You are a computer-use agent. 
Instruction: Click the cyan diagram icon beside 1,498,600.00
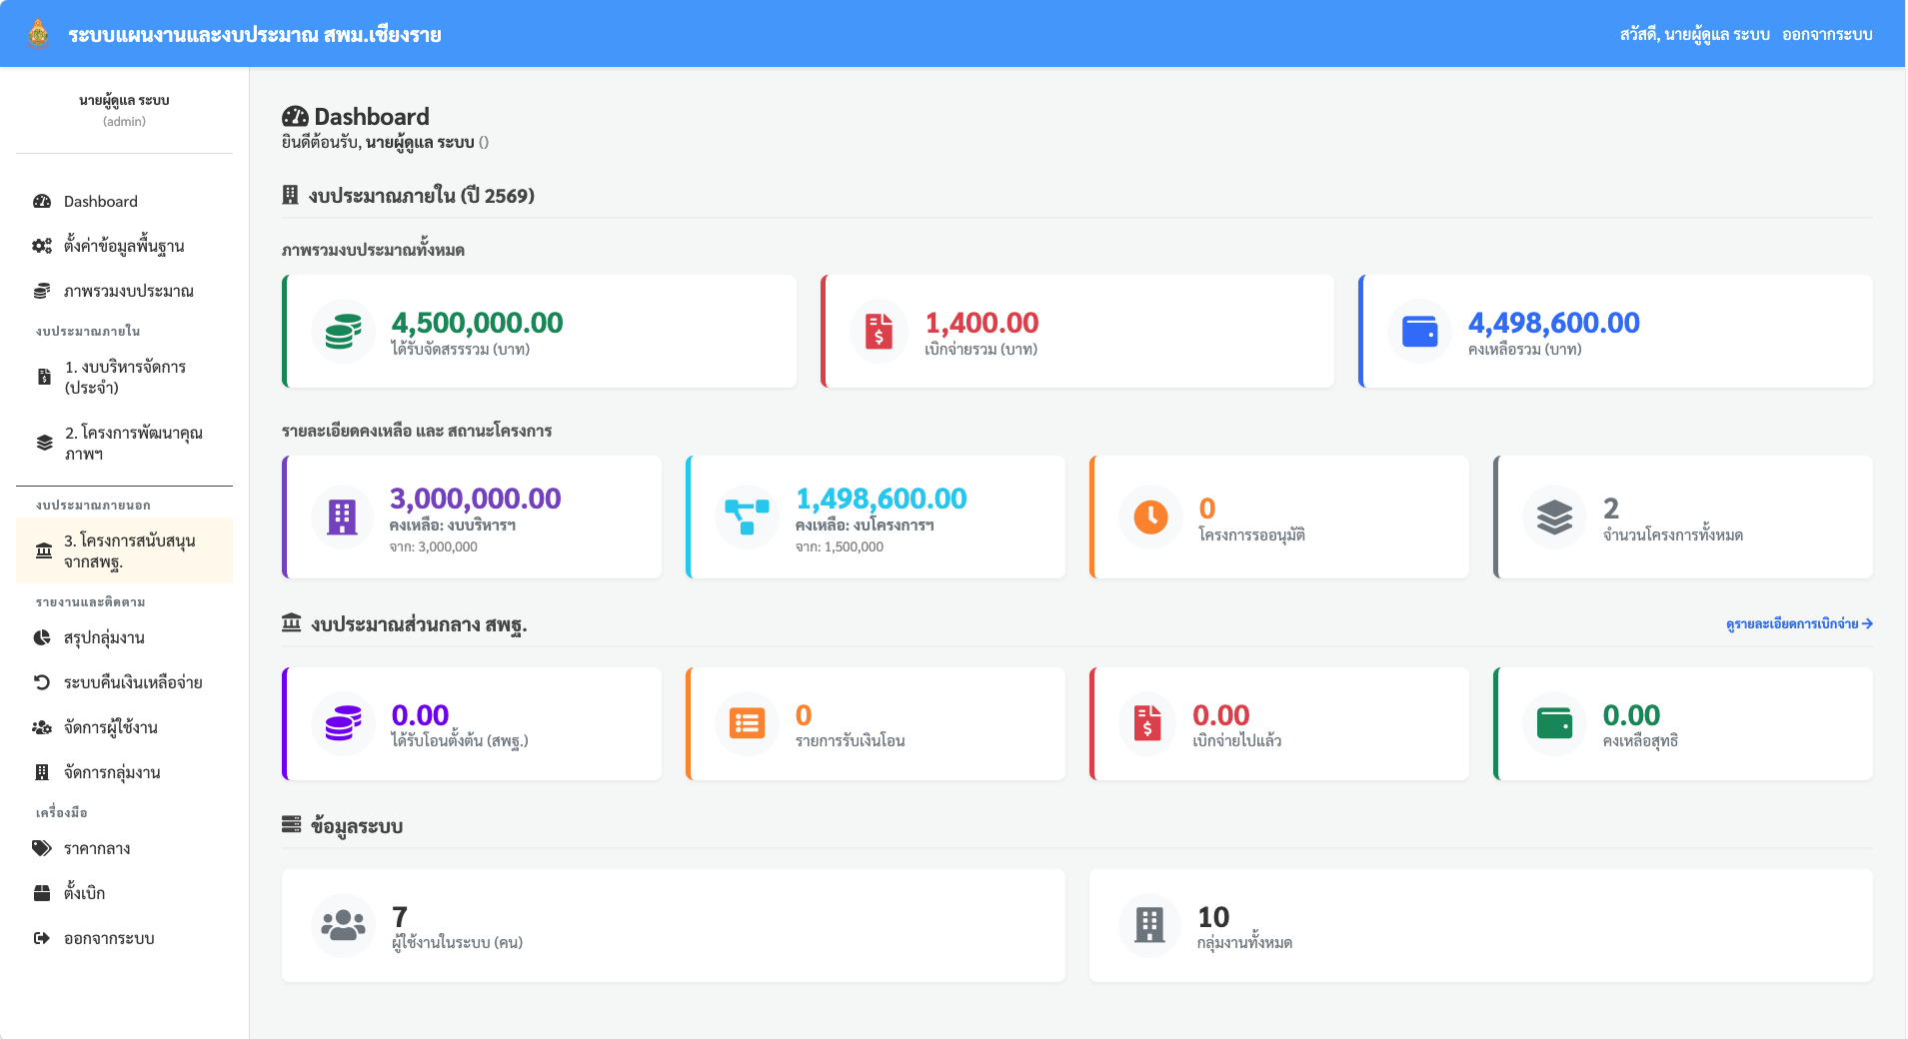(747, 517)
